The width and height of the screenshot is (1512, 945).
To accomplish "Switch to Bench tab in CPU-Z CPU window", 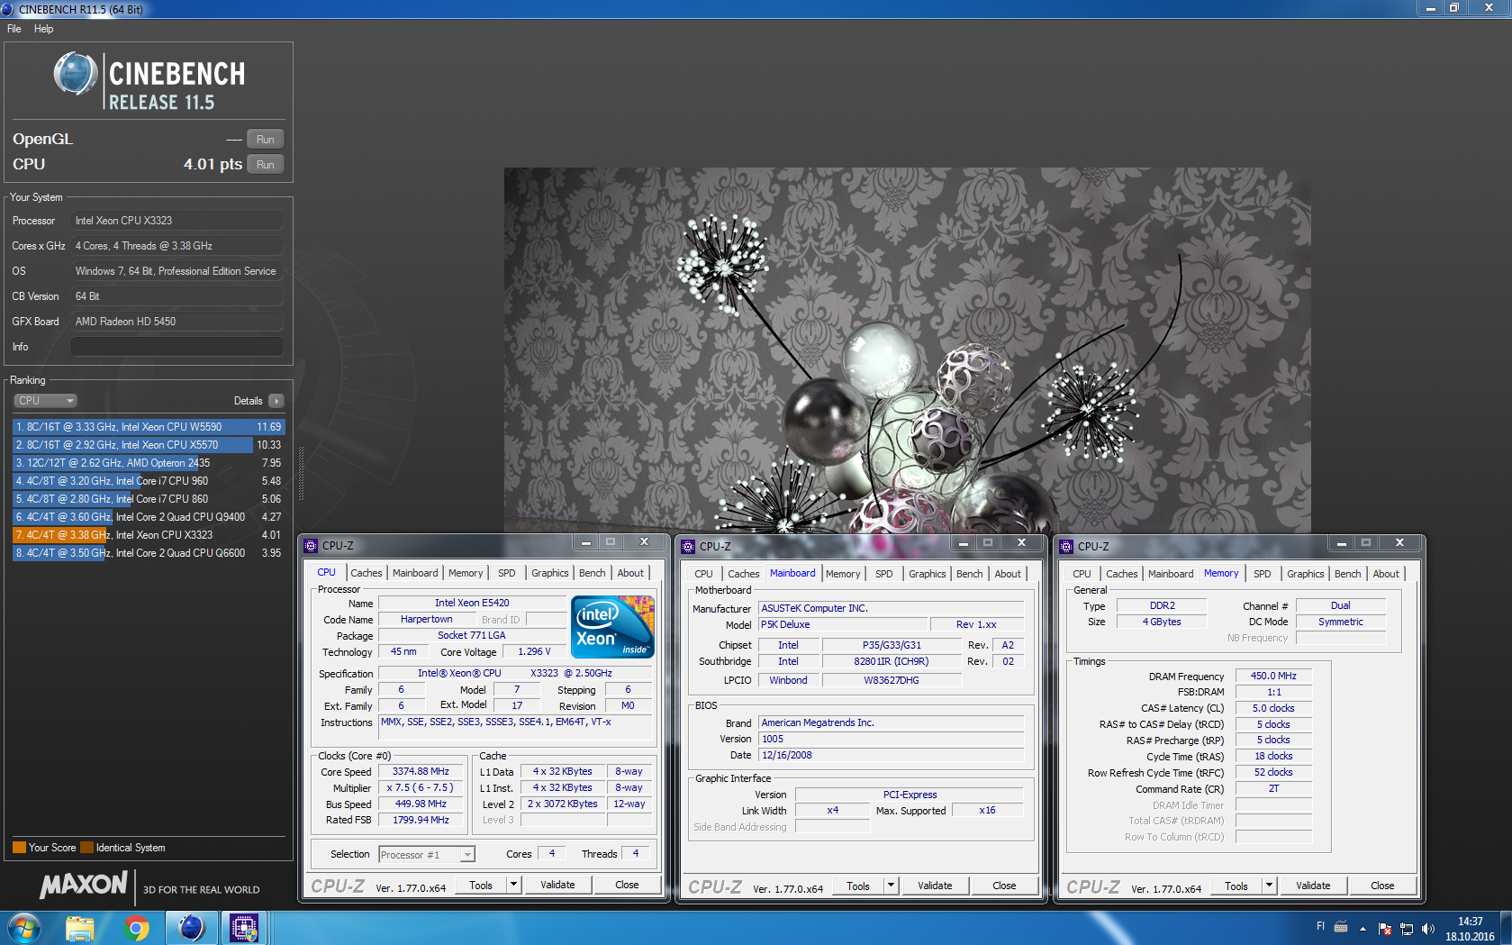I will coord(592,573).
